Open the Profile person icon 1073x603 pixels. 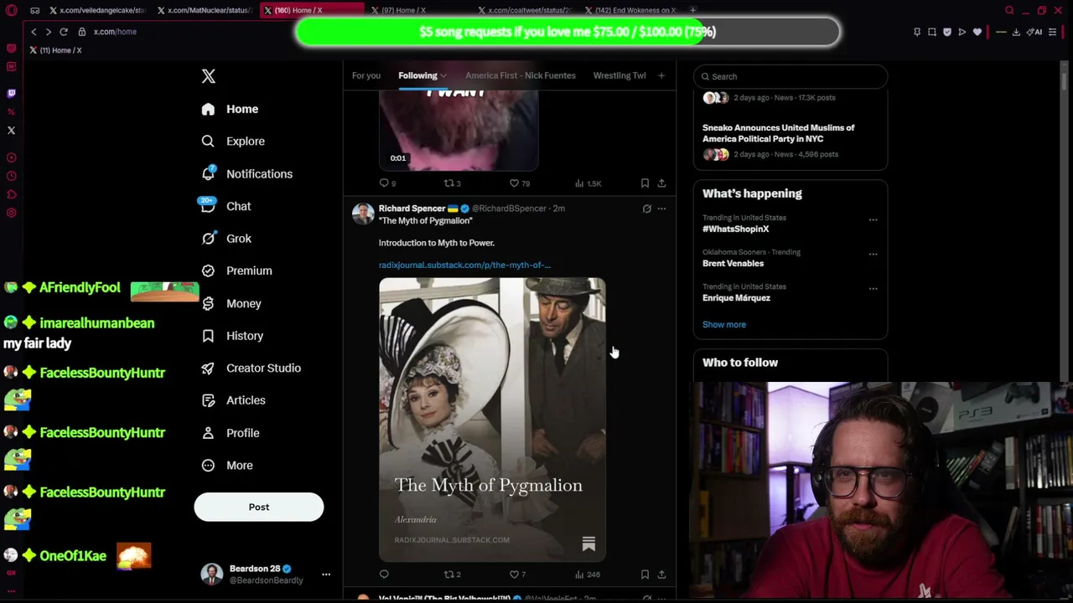click(208, 433)
